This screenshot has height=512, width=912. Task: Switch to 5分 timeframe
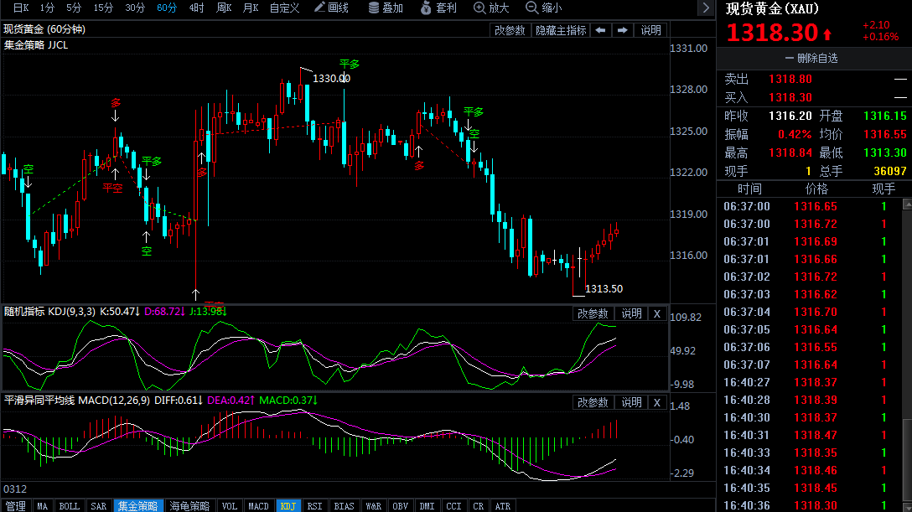pyautogui.click(x=74, y=8)
